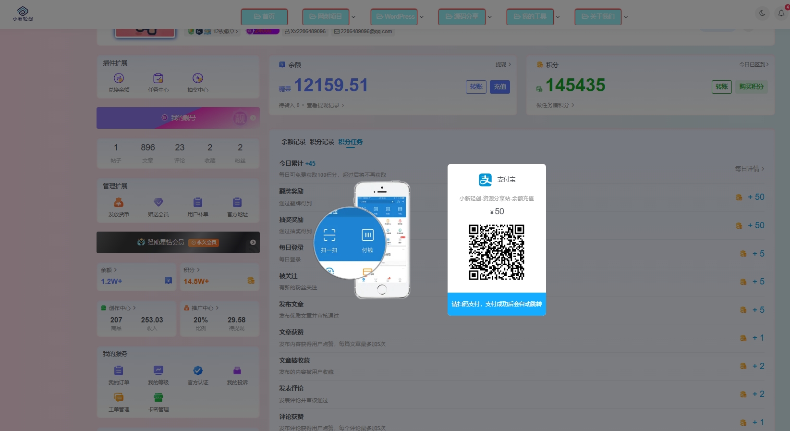Screen dimensions: 790x431
Task: Open the 创作中心 link
Action: tap(118, 308)
